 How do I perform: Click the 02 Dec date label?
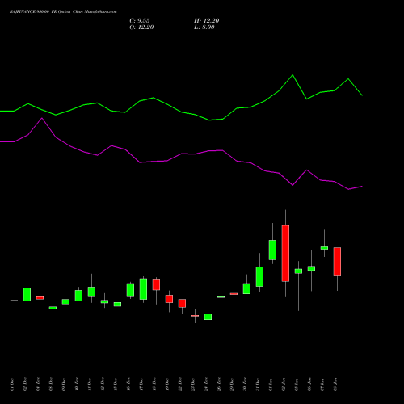click(25, 385)
